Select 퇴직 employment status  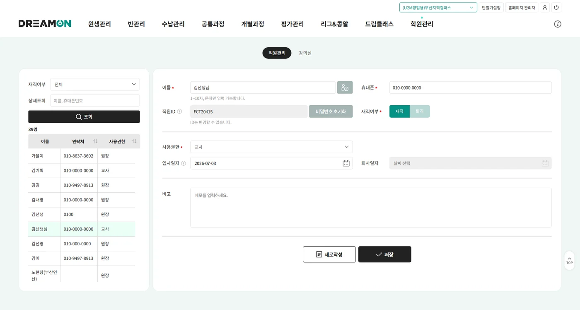420,111
